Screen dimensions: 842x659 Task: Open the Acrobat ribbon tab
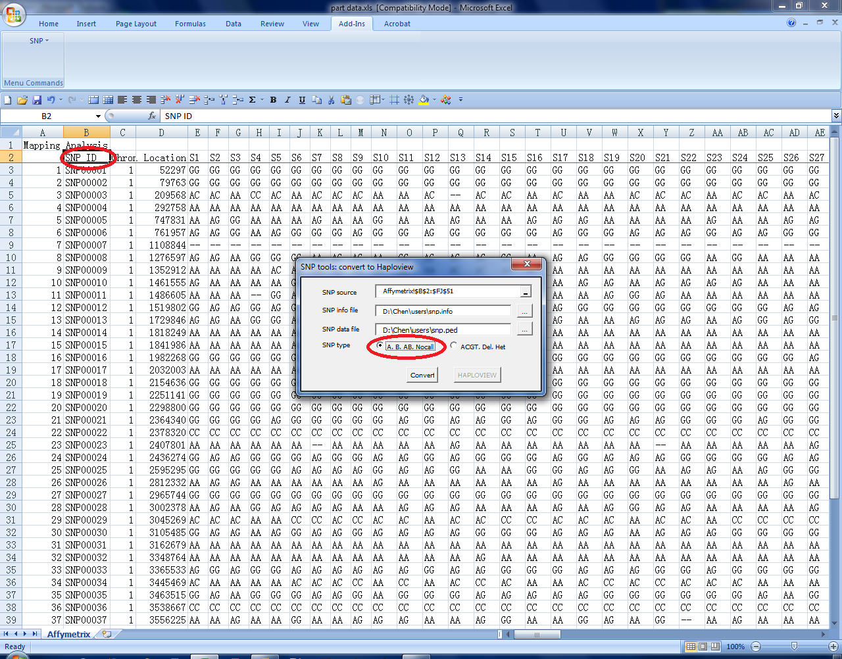coord(397,24)
